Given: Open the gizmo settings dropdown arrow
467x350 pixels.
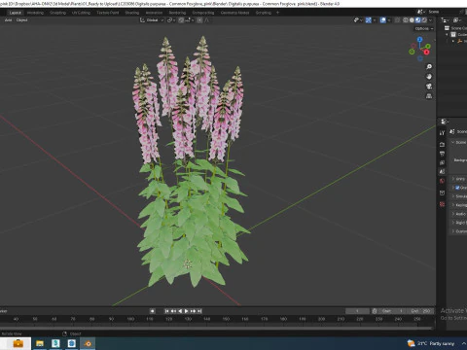Looking at the screenshot, I should click(x=375, y=20).
